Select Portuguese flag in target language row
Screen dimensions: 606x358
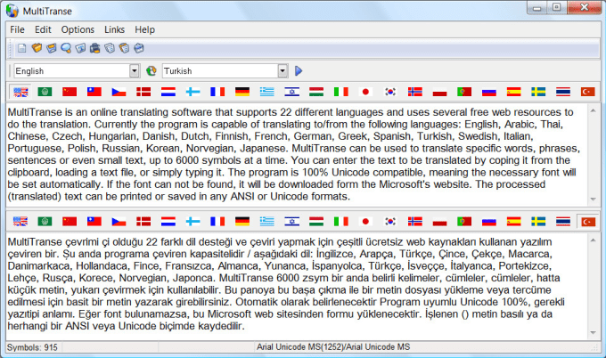click(x=464, y=222)
